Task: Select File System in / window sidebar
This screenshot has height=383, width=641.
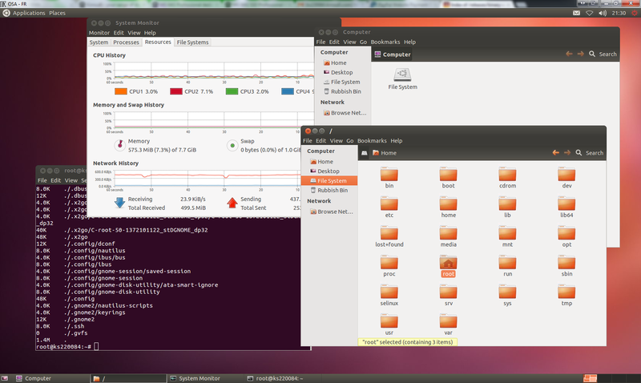Action: pos(329,180)
